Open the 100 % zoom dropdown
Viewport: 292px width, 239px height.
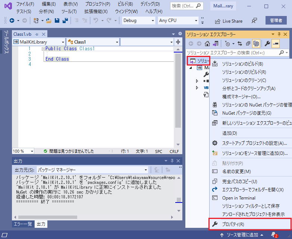(23, 151)
